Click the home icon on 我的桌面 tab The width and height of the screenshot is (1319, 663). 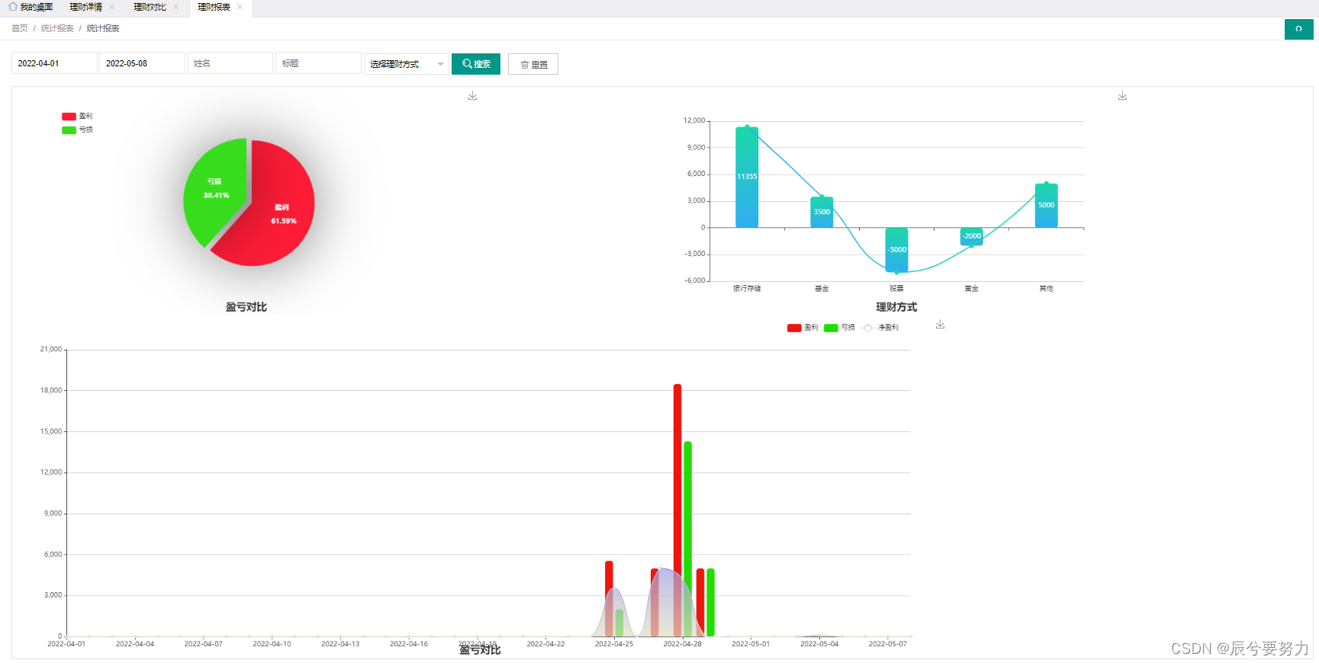[x=13, y=6]
